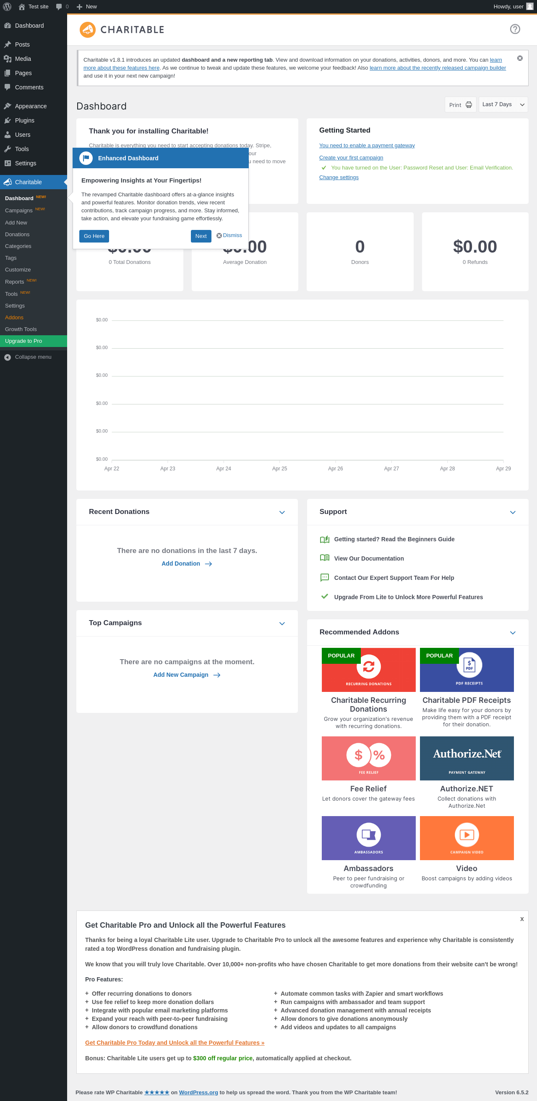This screenshot has width=537, height=1101.
Task: Open the WordPress.org footer link
Action: pyautogui.click(x=198, y=1093)
